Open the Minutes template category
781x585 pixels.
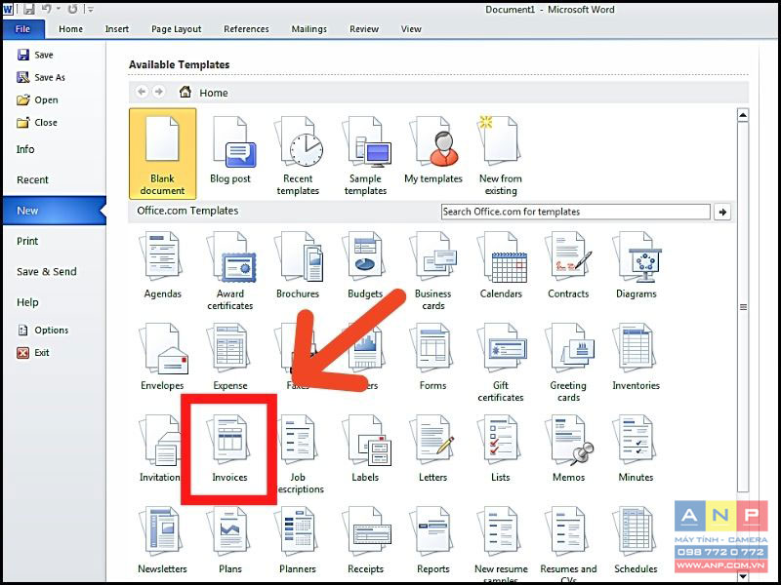pyautogui.click(x=637, y=449)
